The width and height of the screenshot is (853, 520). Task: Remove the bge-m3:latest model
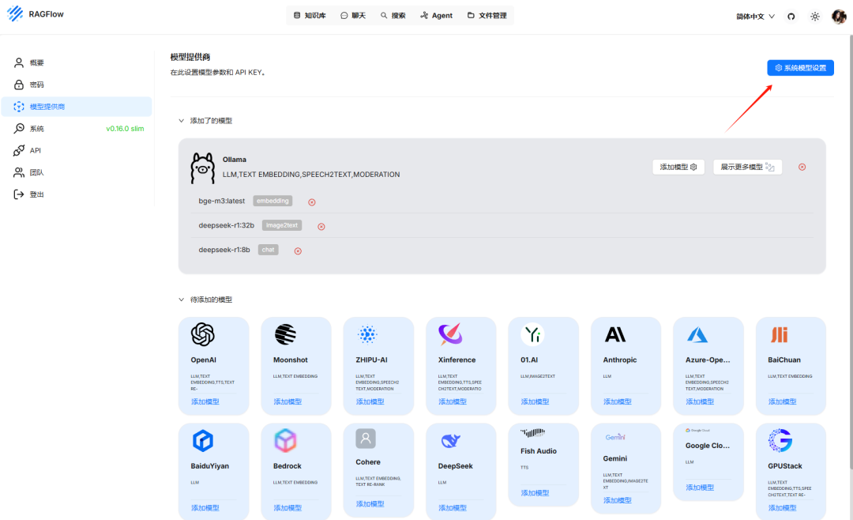click(x=312, y=202)
